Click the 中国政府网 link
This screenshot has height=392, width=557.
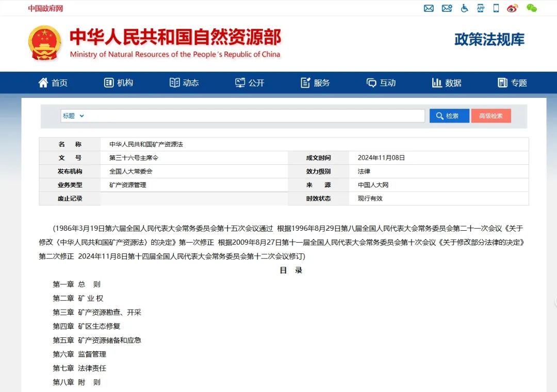(x=45, y=8)
